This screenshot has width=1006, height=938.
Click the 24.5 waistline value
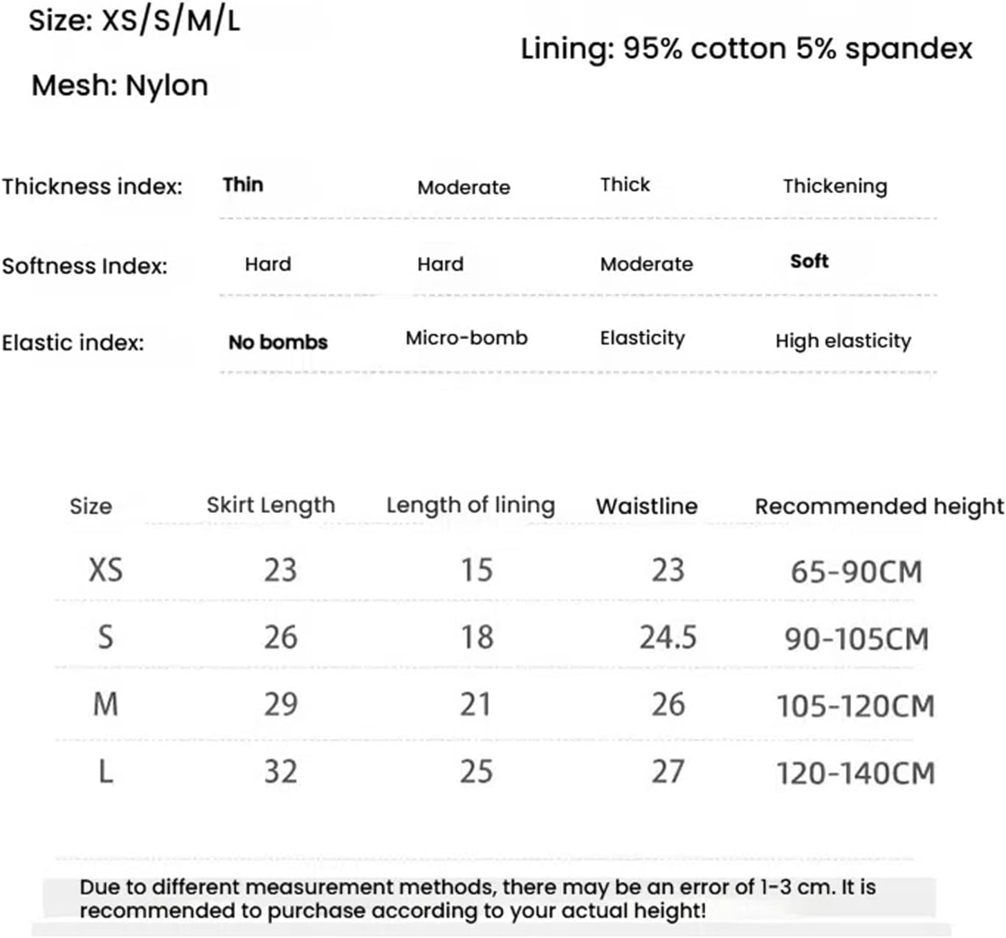[x=668, y=637]
